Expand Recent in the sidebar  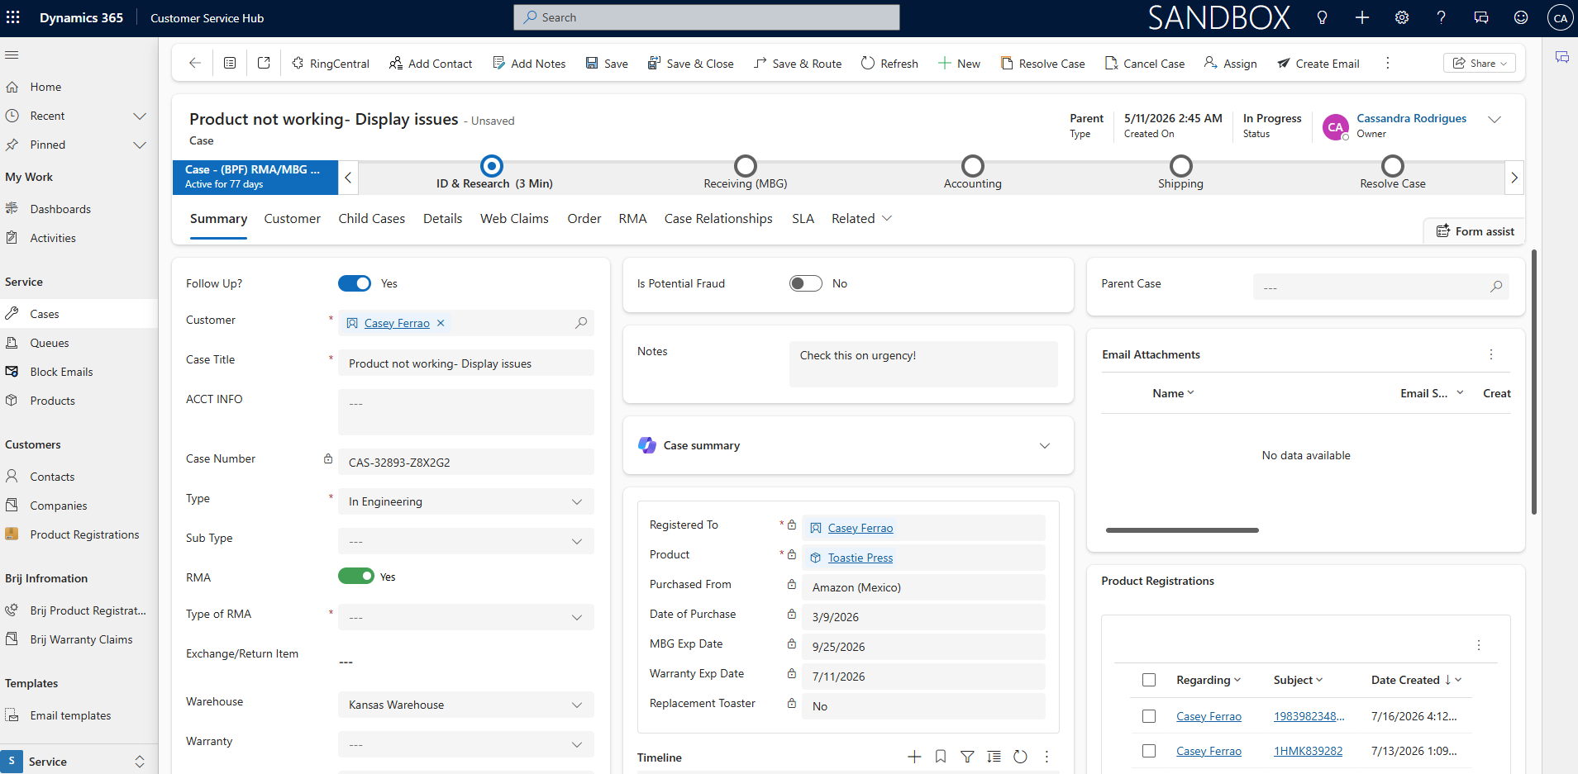click(140, 116)
